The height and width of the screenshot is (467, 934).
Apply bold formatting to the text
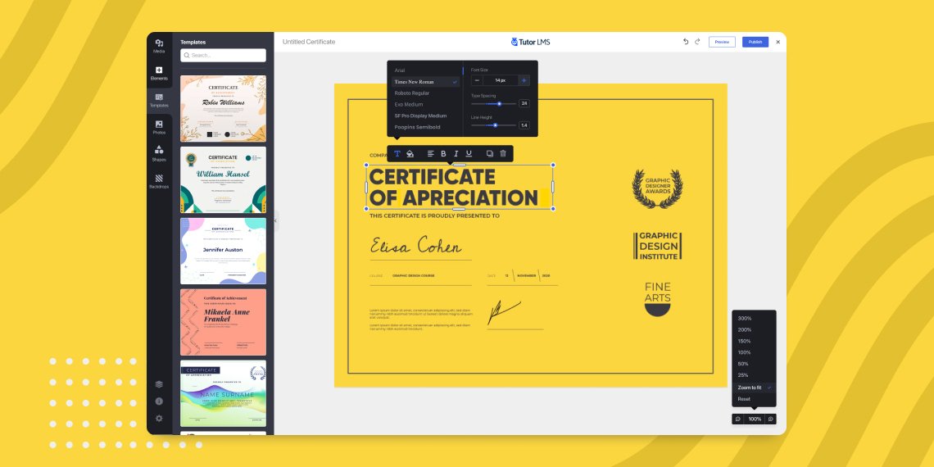(443, 153)
